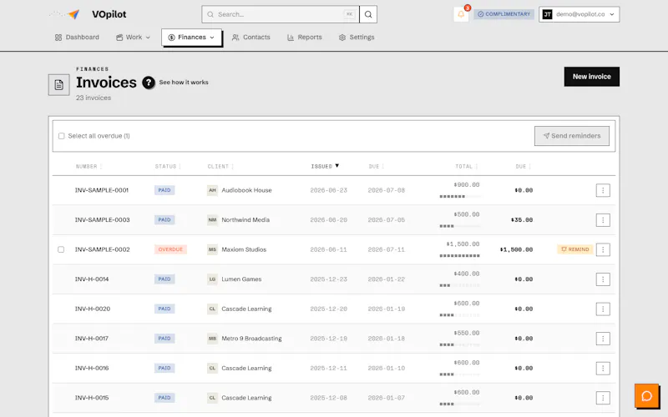The image size is (668, 417).
Task: Click the Northwind Media NM avatar
Action: tap(212, 220)
